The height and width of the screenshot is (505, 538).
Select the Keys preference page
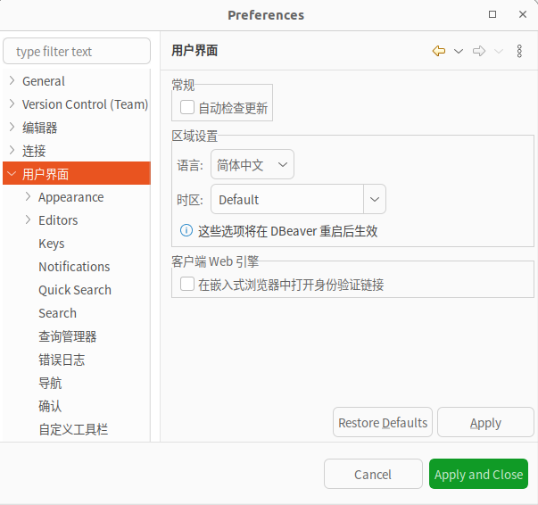[52, 244]
